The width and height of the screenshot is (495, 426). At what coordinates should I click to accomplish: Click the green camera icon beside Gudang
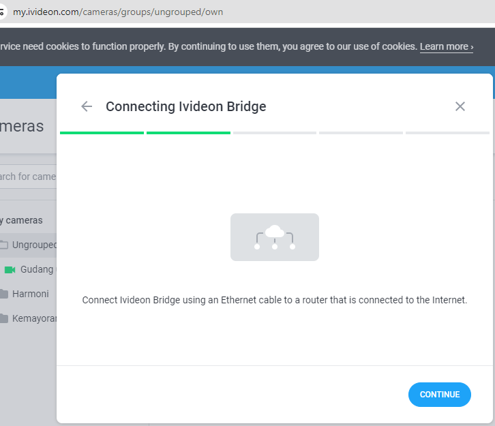(10, 270)
